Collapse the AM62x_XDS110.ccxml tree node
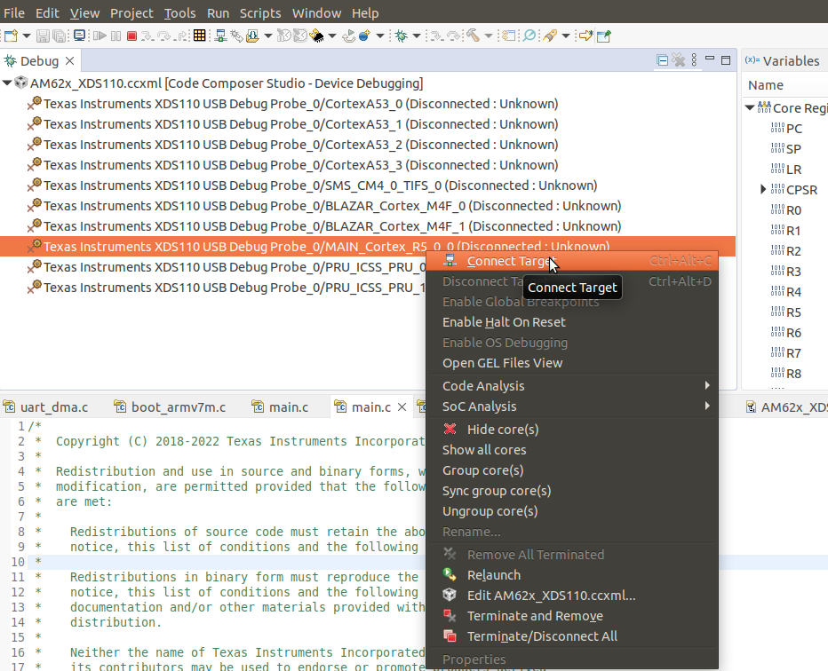Viewport: 828px width, 671px height. tap(8, 83)
